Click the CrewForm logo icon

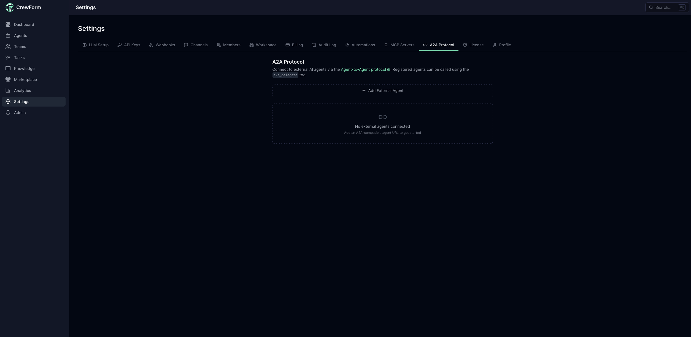click(9, 7)
